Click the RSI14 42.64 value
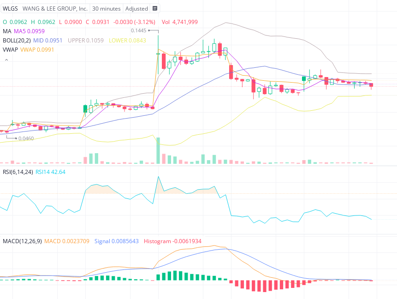The height and width of the screenshot is (299, 397). coord(50,172)
